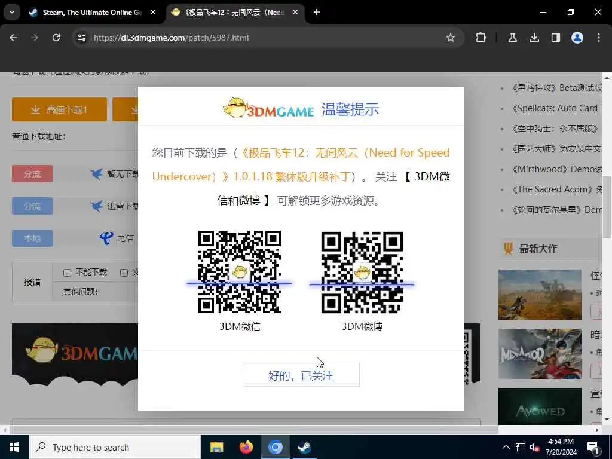612x459 pixels.
Task: View site information icon in address bar
Action: (81, 38)
